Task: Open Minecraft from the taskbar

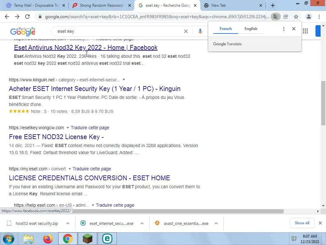Action: (87, 239)
